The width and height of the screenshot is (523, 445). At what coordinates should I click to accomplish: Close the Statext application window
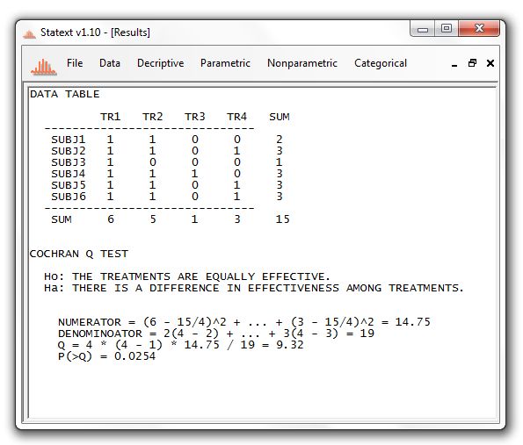pyautogui.click(x=479, y=29)
